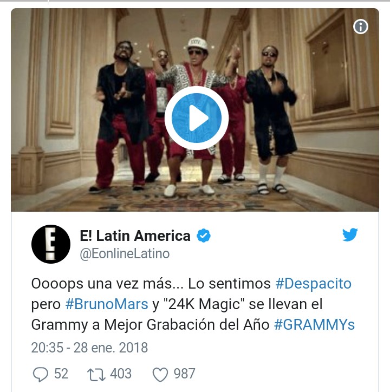Click the 403 retweets count
The height and width of the screenshot is (392, 390).
pyautogui.click(x=121, y=374)
